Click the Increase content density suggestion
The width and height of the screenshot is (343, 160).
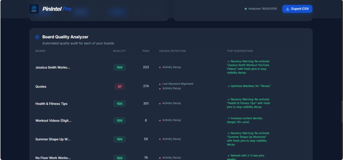pyautogui.click(x=245, y=120)
